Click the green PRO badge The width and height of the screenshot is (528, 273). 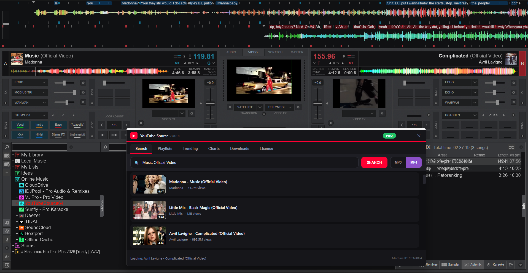tap(389, 136)
